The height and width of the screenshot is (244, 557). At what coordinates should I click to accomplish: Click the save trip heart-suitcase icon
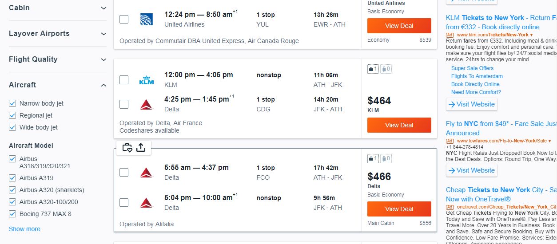(127, 148)
